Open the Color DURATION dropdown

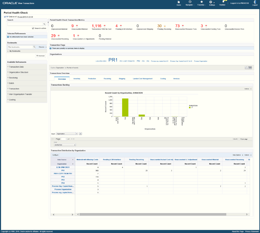tap(65, 145)
